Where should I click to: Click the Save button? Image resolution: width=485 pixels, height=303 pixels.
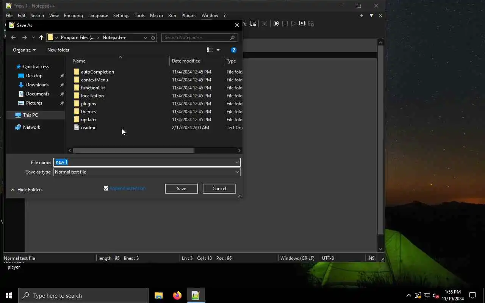tap(181, 189)
